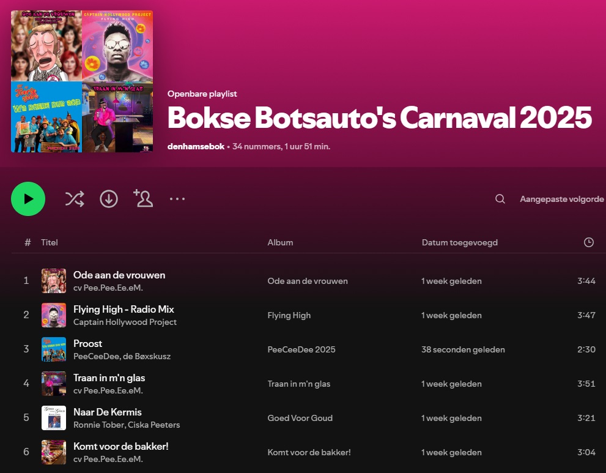Click the Ode aan de vrouwen track thumbnail

54,281
